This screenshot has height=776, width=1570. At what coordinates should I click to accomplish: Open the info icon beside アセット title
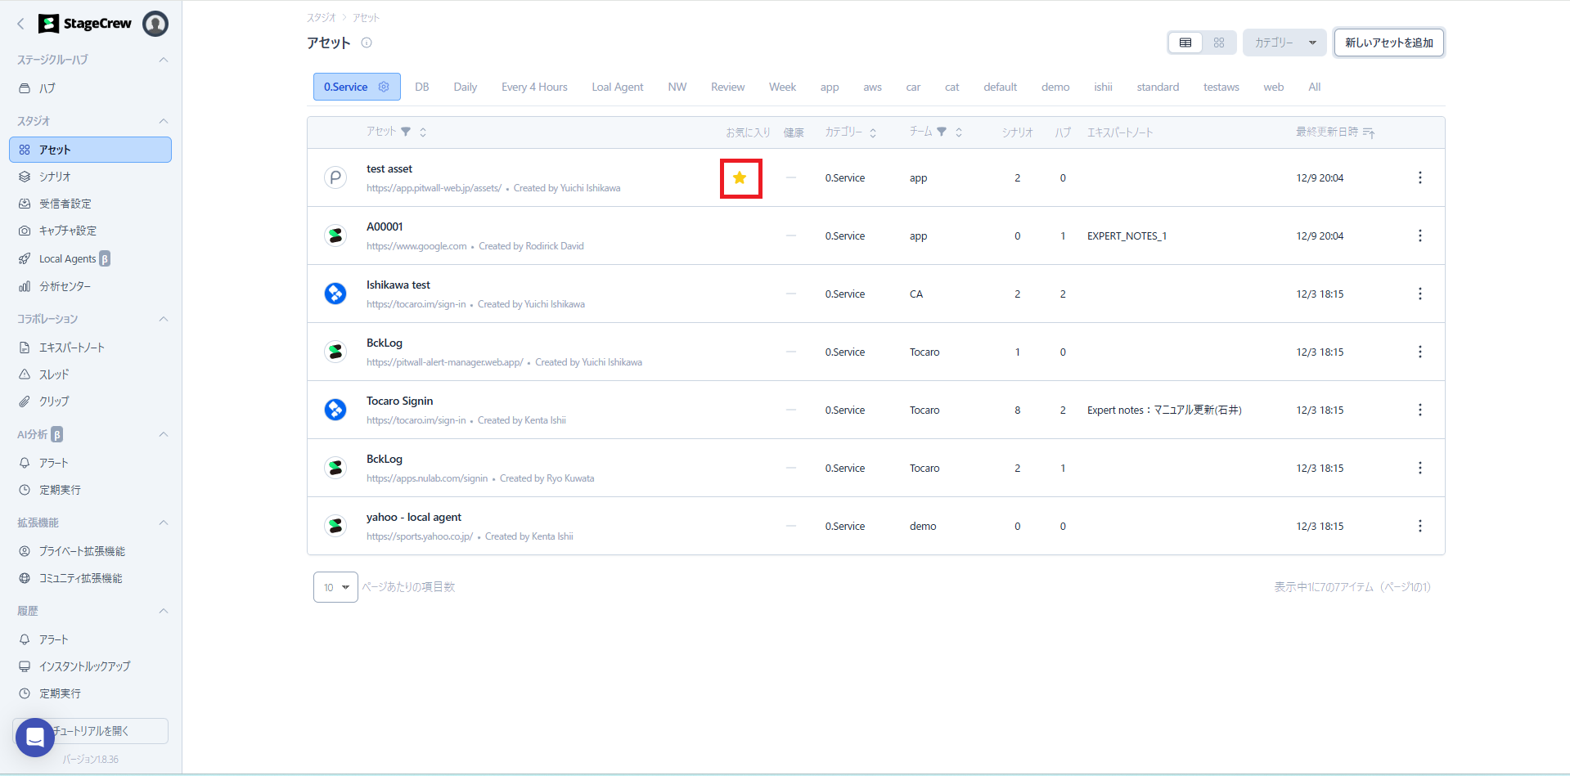tap(367, 43)
